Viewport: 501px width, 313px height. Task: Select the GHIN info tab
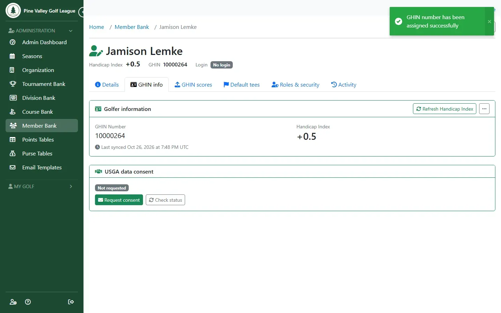coord(146,85)
